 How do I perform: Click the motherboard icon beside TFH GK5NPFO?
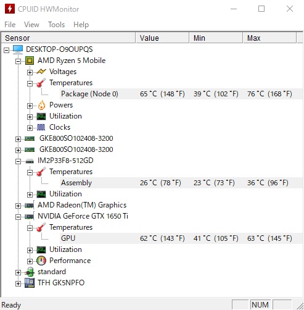(30, 283)
